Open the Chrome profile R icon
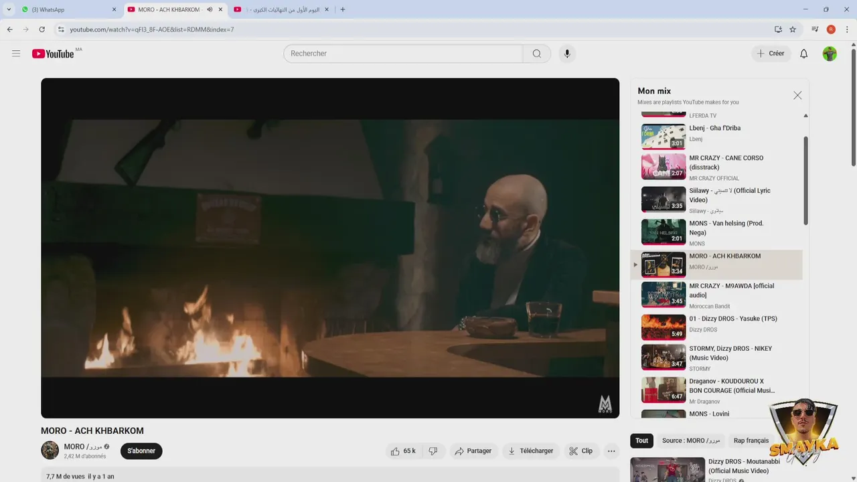Viewport: 857px width, 482px height. coord(831,29)
